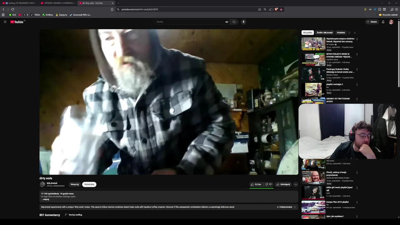
Task: Open apps grid in bookmarks bar
Action: [3, 15]
